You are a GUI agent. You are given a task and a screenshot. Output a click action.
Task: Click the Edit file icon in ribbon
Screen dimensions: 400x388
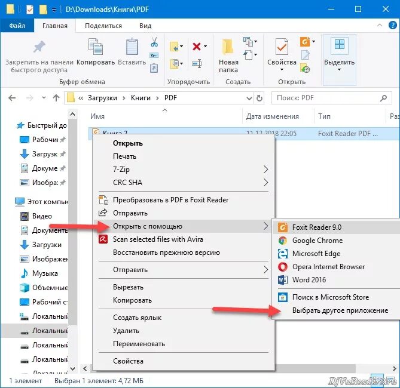(x=305, y=55)
